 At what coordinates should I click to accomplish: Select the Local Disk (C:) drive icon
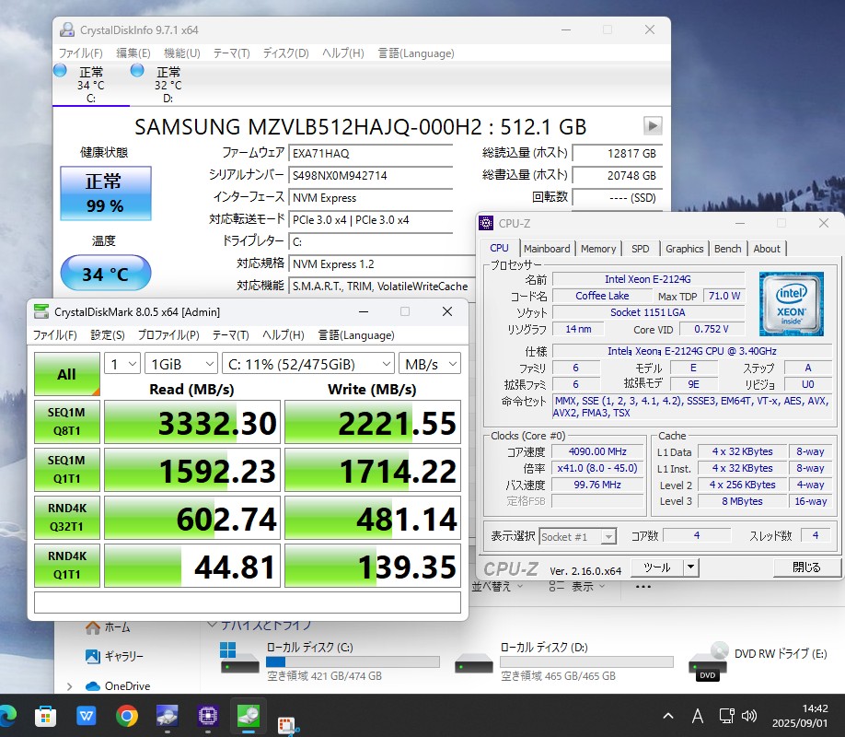click(239, 658)
